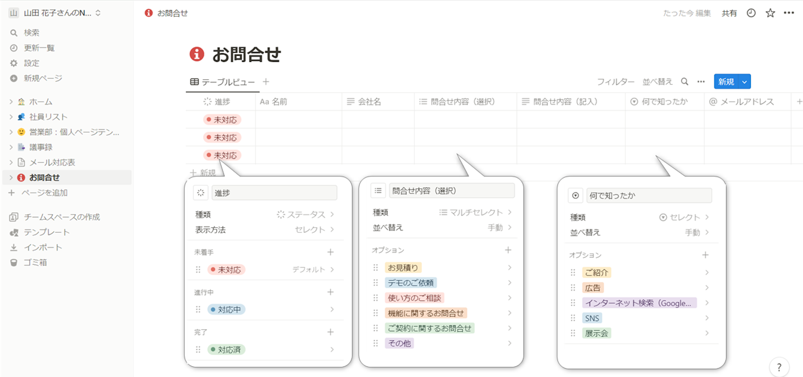Click the help question mark button
This screenshot has height=377, width=803.
pyautogui.click(x=779, y=367)
